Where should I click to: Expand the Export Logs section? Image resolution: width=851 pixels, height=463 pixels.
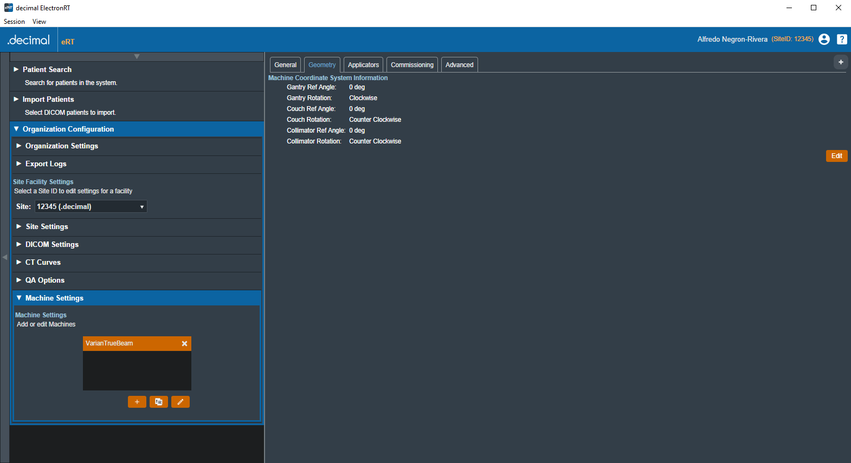pos(46,164)
